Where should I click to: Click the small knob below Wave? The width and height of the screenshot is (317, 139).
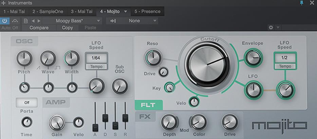(x=48, y=88)
